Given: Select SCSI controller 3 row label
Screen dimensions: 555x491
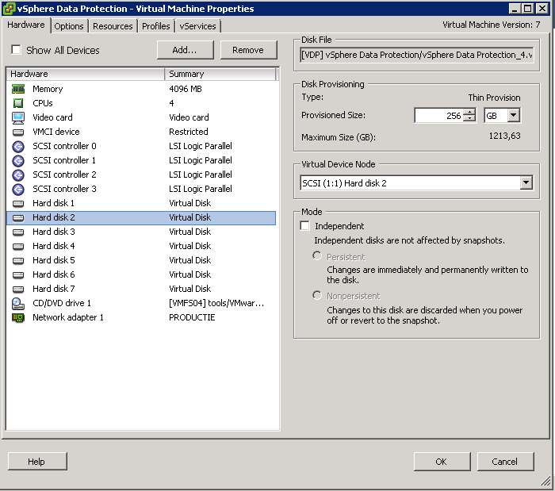Looking at the screenshot, I should pyautogui.click(x=64, y=189).
